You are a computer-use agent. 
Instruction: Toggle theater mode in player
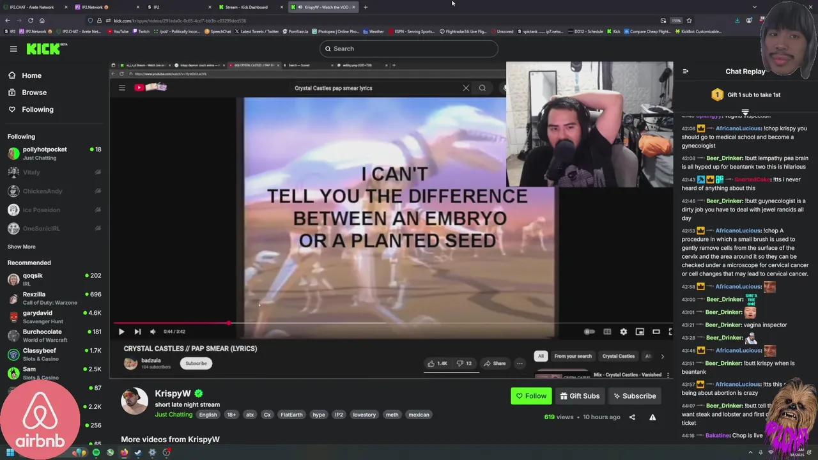point(656,332)
